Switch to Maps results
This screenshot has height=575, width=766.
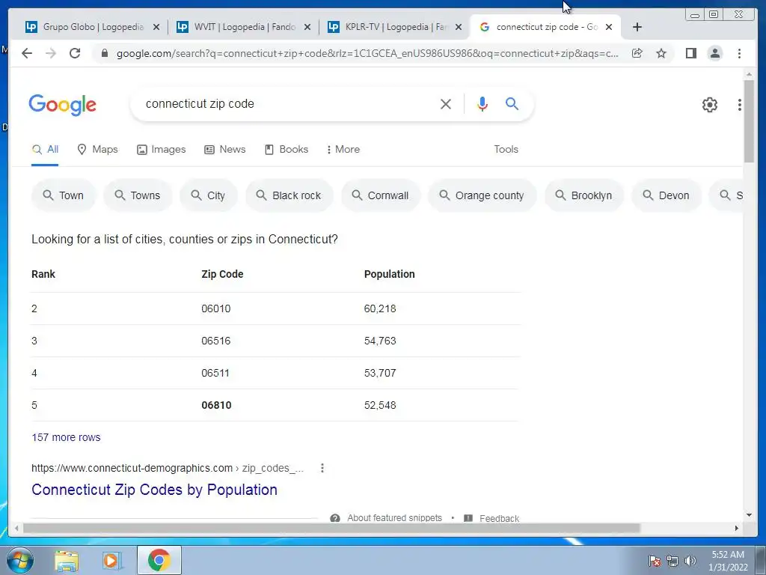tap(98, 150)
